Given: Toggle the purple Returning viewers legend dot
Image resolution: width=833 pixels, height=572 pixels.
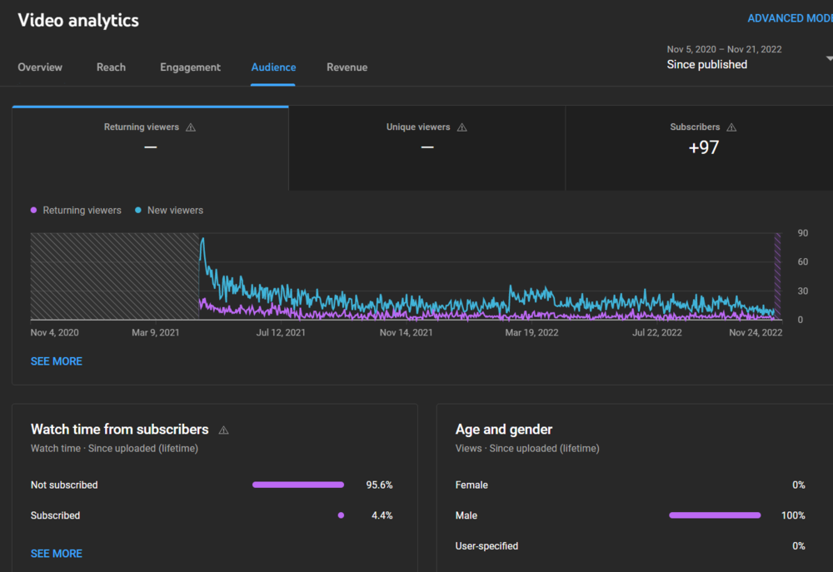Looking at the screenshot, I should 34,211.
